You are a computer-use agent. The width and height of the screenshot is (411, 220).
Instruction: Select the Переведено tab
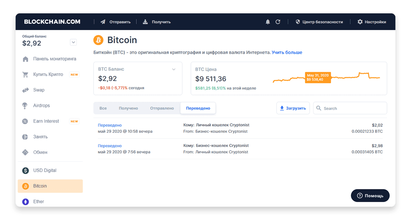(198, 108)
